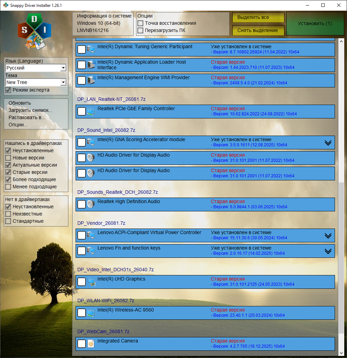Check the "Неизвестные" filter
The image size is (347, 358).
[8, 214]
